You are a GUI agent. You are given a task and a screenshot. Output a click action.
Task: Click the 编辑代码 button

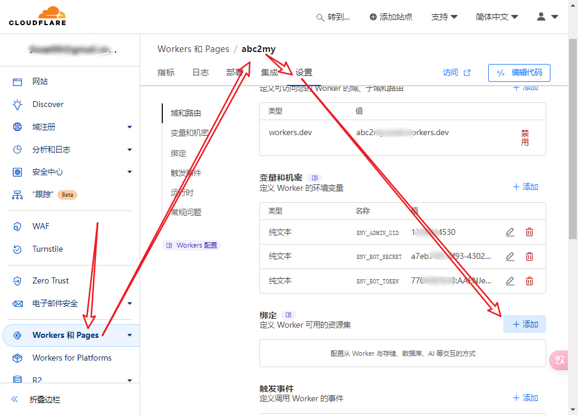(519, 72)
